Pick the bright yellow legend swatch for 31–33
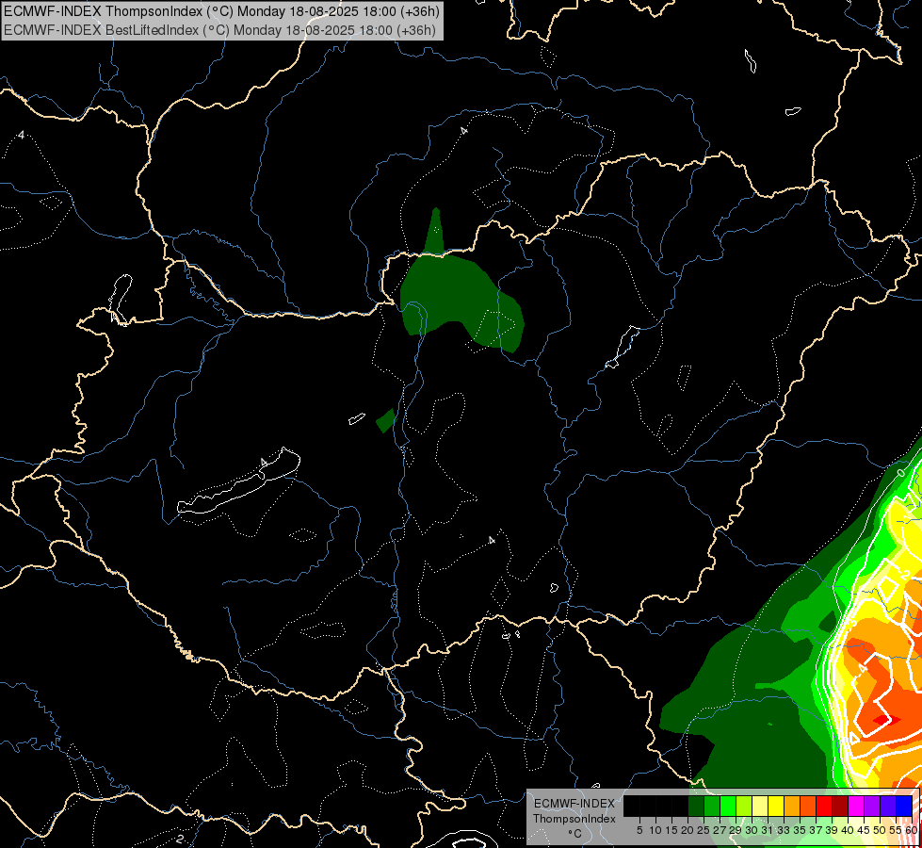The width and height of the screenshot is (922, 848). [776, 807]
